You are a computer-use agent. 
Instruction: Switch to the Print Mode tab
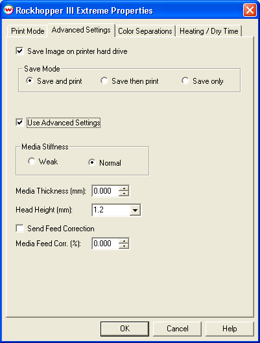click(28, 31)
